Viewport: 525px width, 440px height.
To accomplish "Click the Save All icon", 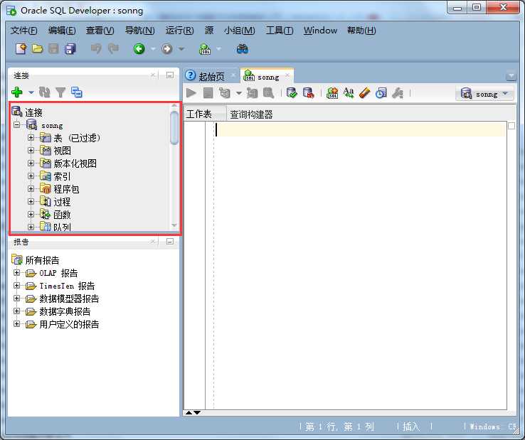I will 70,49.
